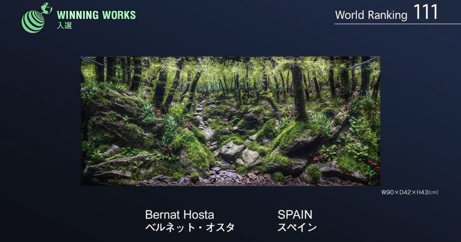Click the green globe contest logo

(x=36, y=18)
